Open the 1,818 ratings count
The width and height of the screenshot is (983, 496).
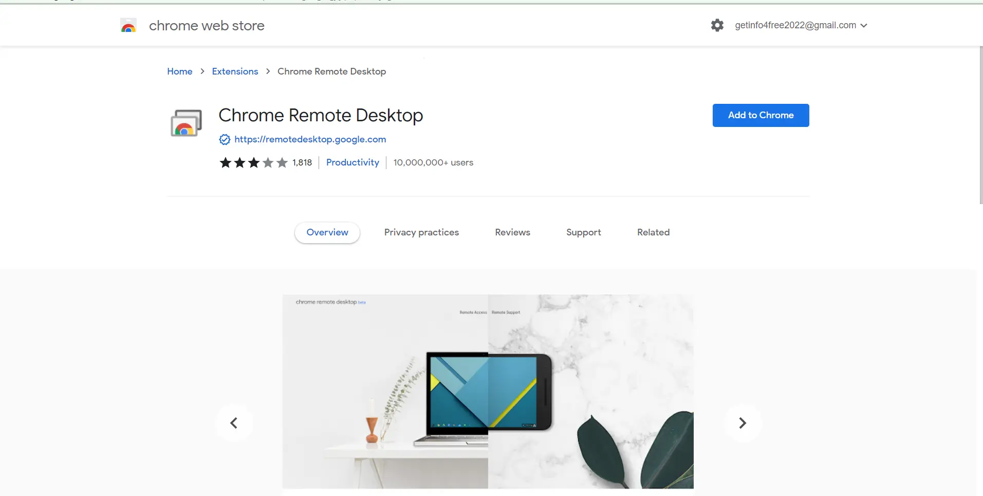302,163
